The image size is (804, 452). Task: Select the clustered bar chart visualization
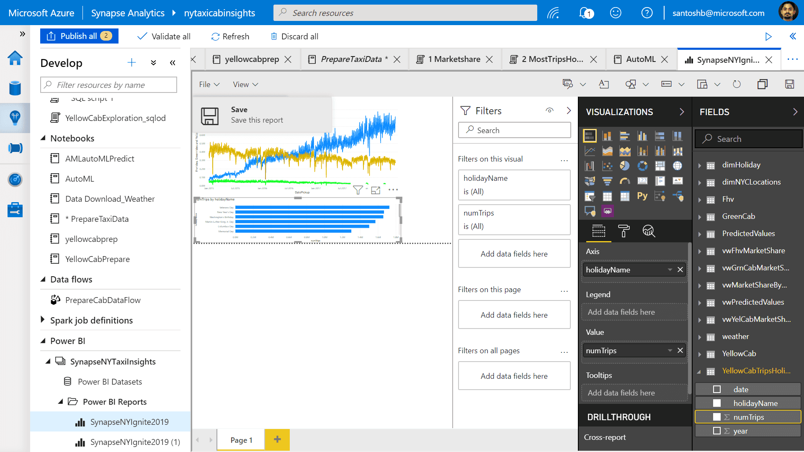pyautogui.click(x=625, y=136)
